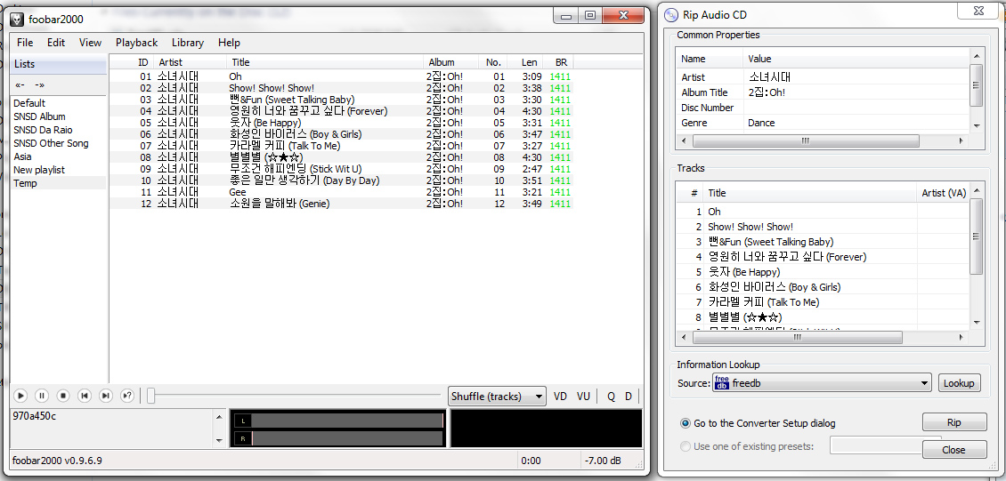Open the Help menu

coord(229,43)
